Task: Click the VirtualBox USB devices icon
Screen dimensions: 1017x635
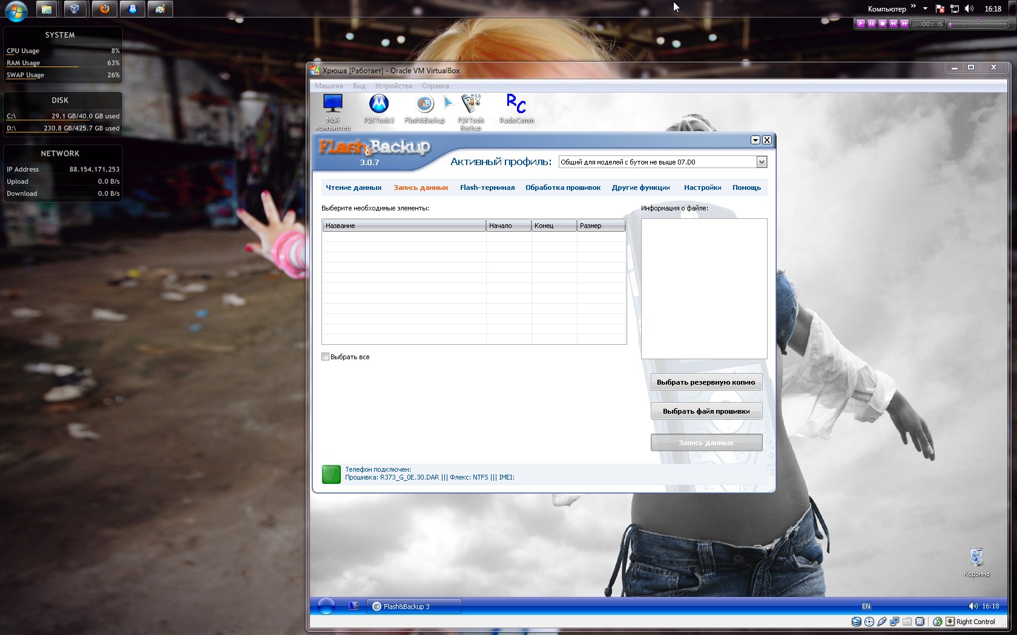Action: (882, 622)
